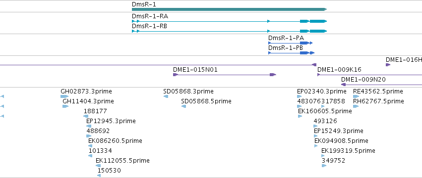Click the SD05868.5prime EST arrow
The width and height of the screenshot is (422, 178).
pyautogui.click(x=184, y=106)
